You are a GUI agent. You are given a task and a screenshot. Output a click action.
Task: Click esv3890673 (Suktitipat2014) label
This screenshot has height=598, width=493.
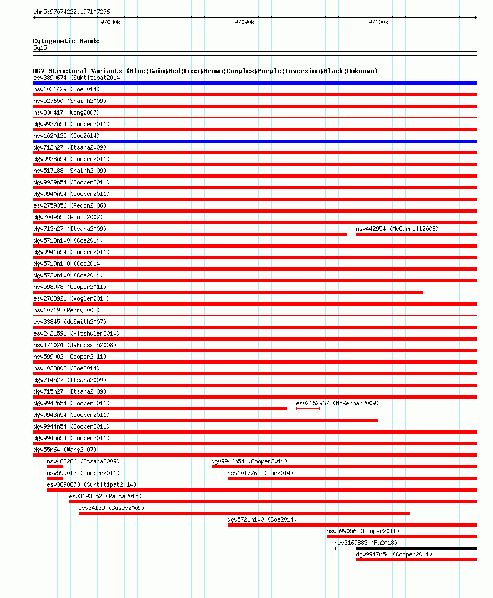(x=91, y=484)
